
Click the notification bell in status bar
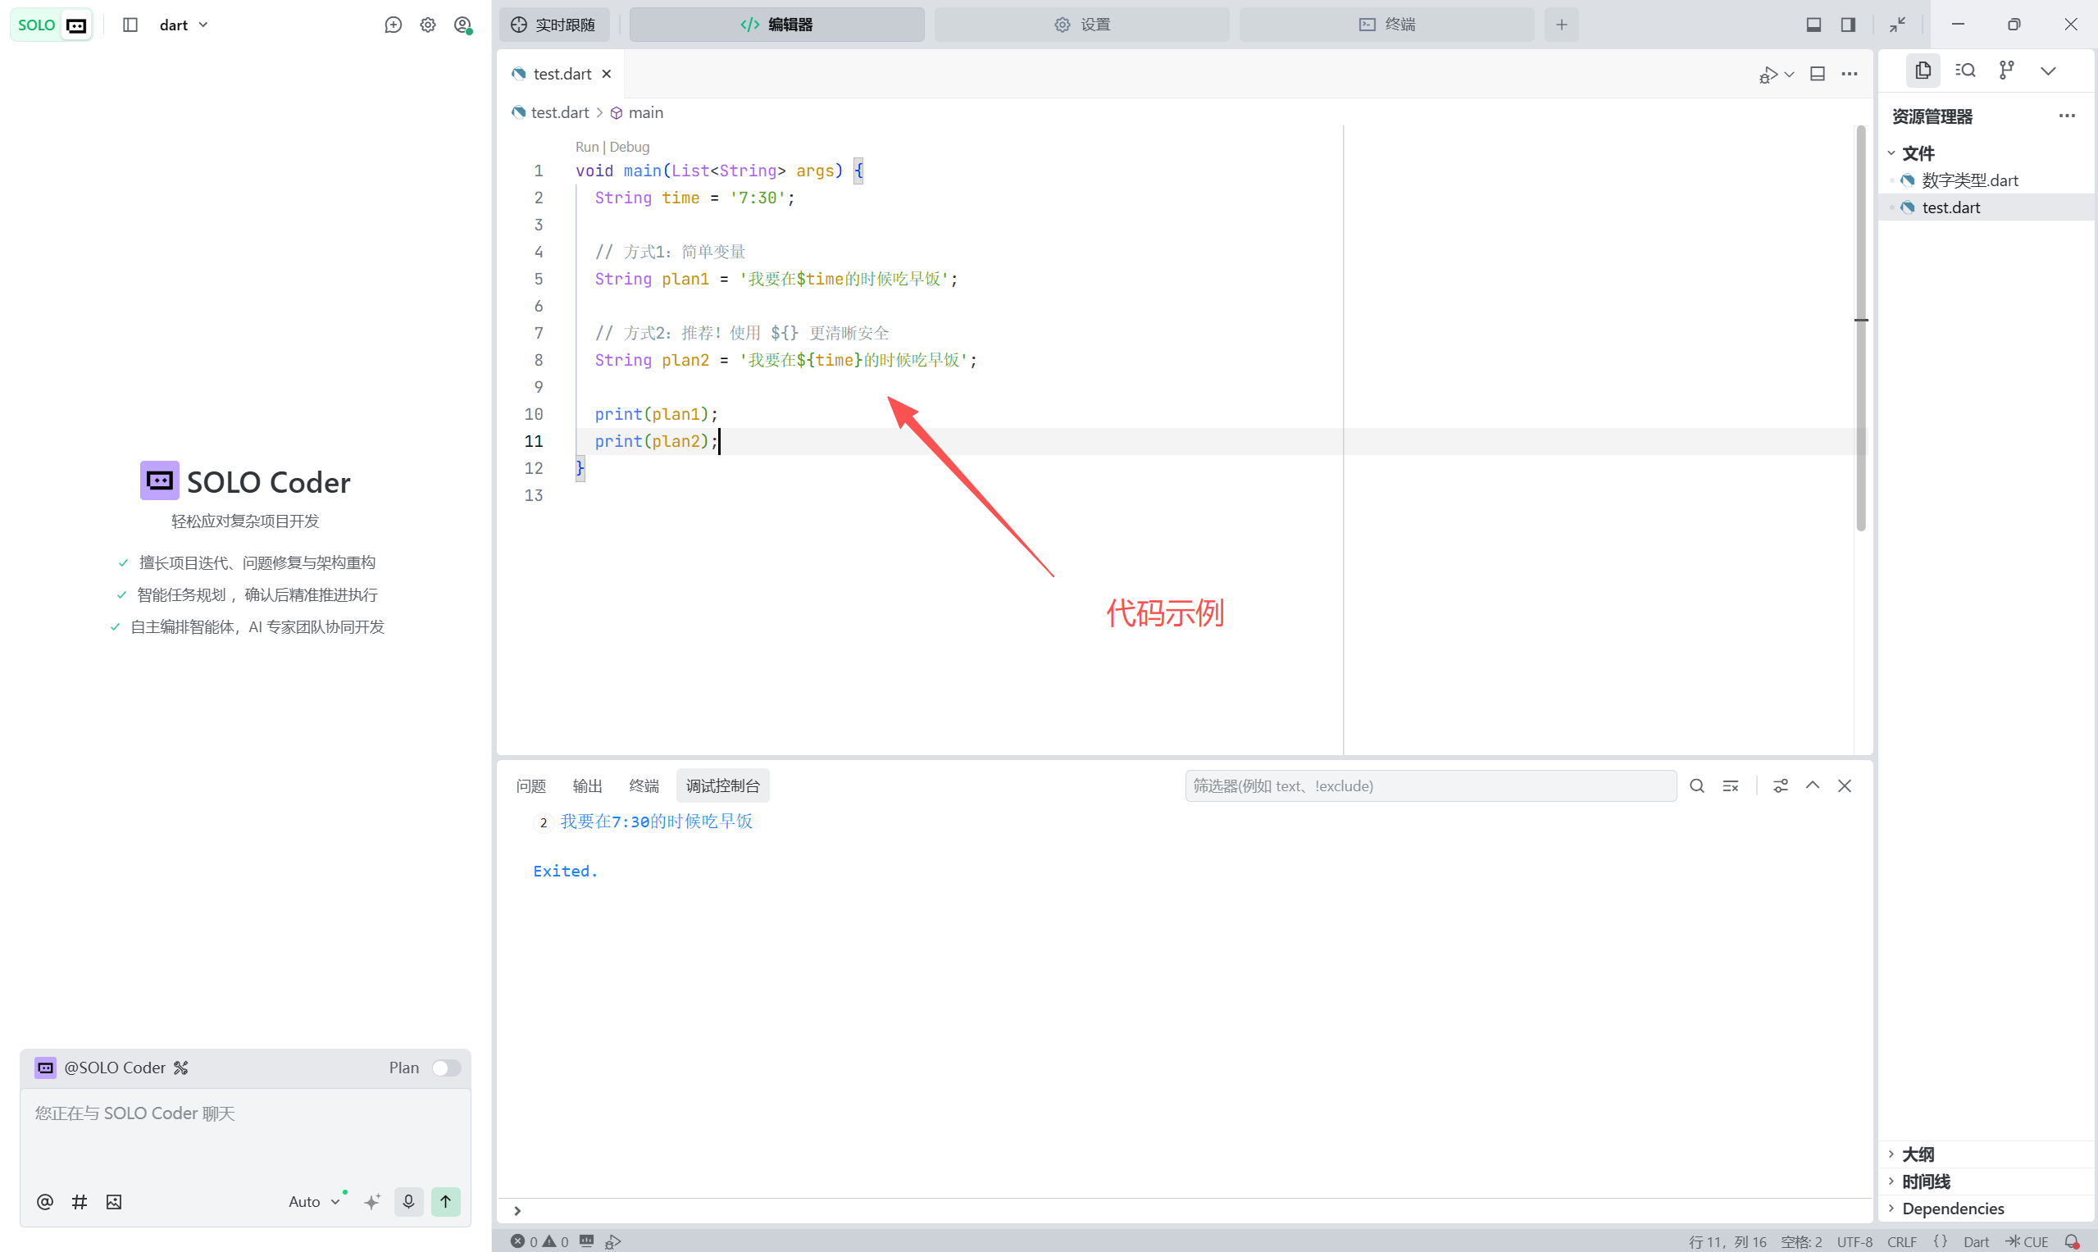(x=2071, y=1241)
